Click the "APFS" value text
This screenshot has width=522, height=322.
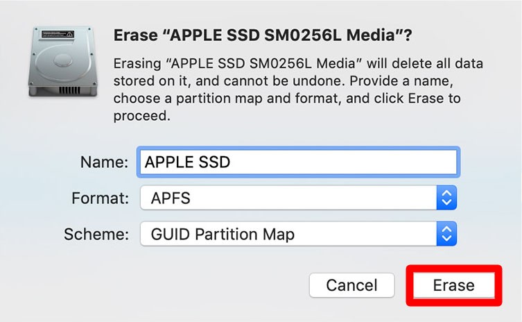[x=171, y=198]
